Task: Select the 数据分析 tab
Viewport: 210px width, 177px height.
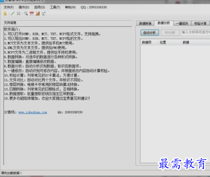Action: click(164, 23)
